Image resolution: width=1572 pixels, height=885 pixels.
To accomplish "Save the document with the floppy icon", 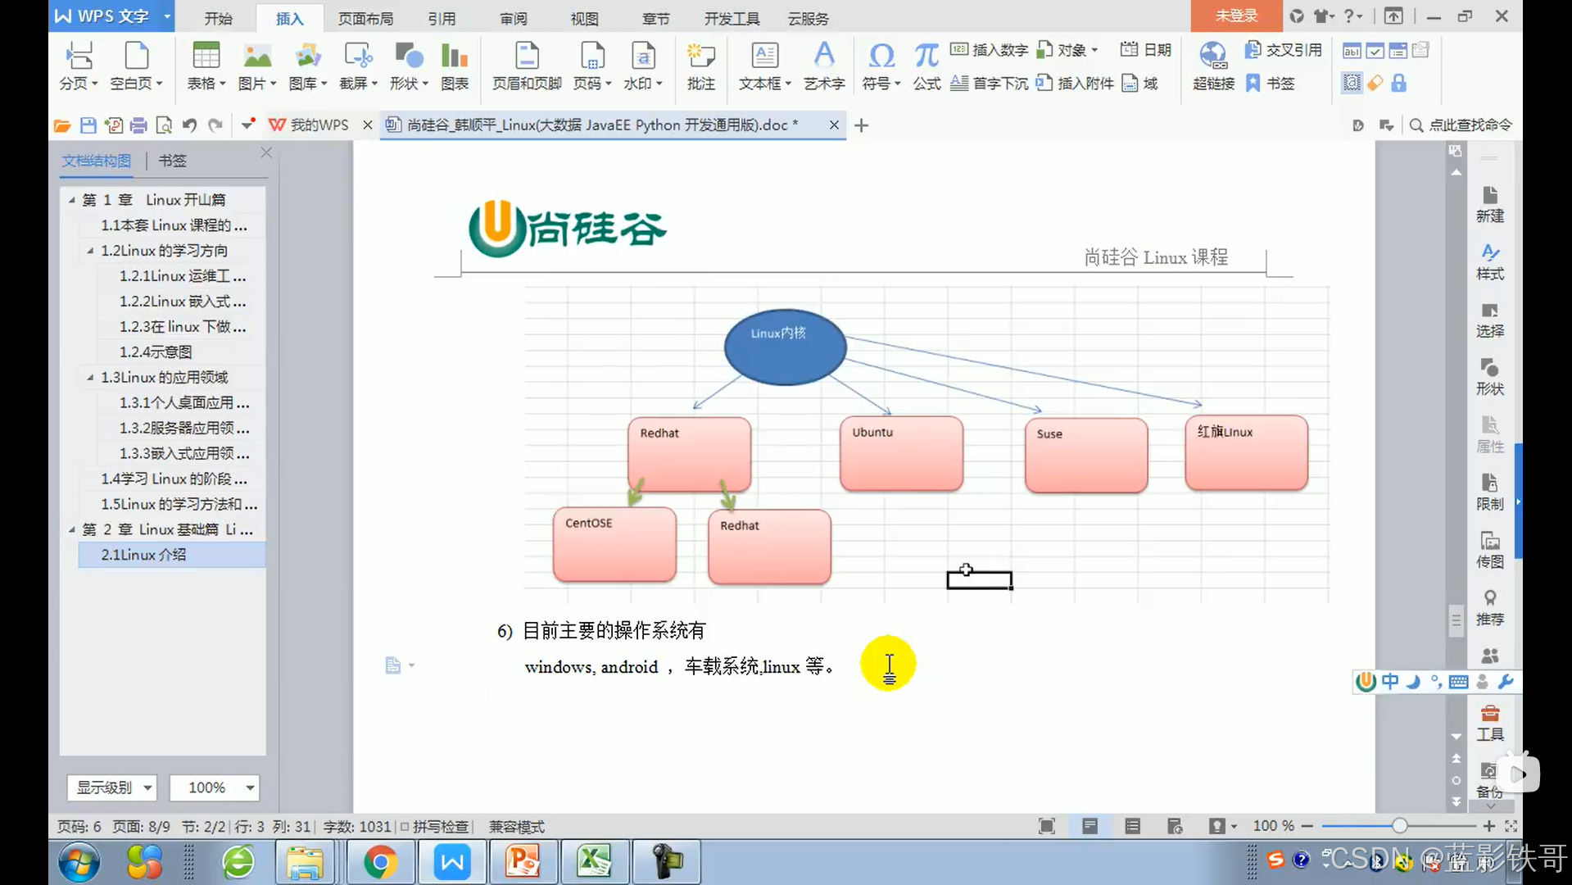I will coord(88,125).
